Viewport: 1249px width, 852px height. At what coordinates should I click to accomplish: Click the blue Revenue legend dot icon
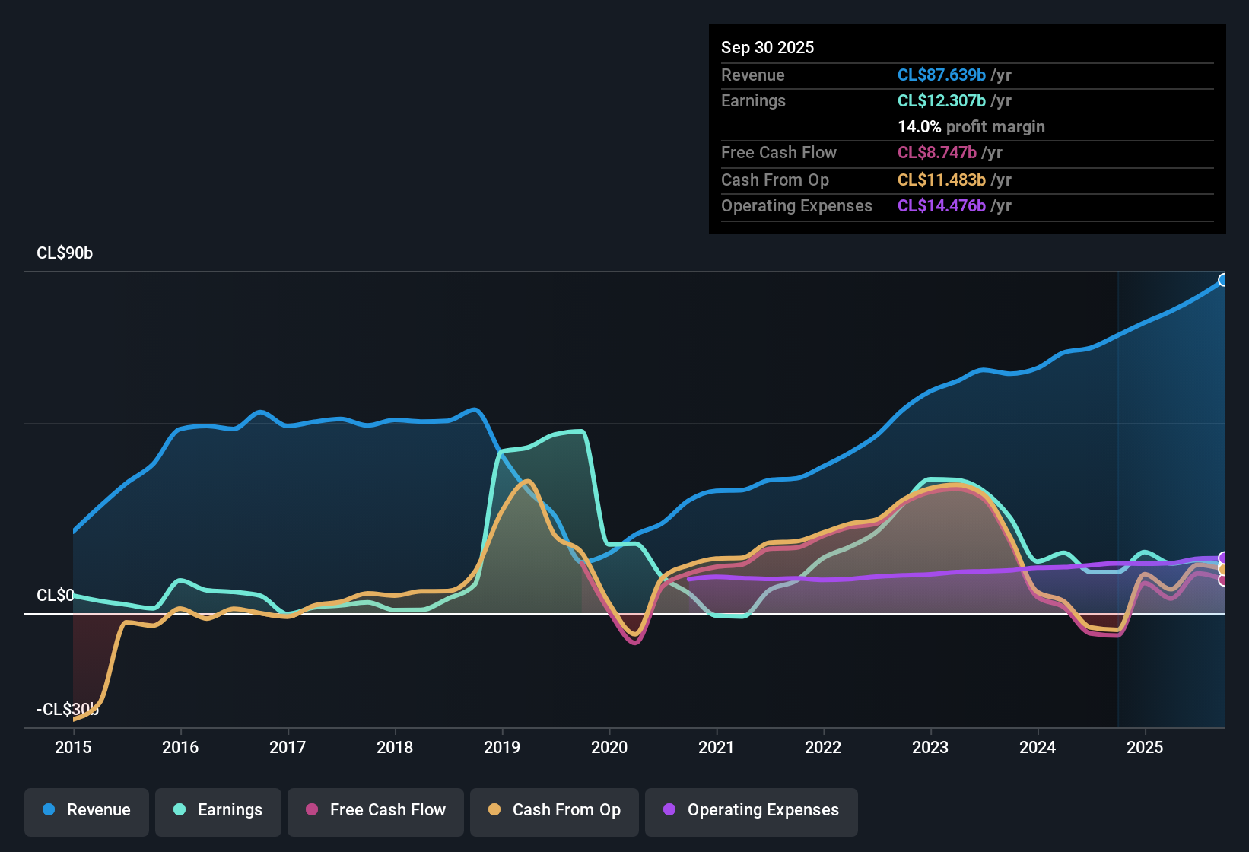click(x=48, y=810)
